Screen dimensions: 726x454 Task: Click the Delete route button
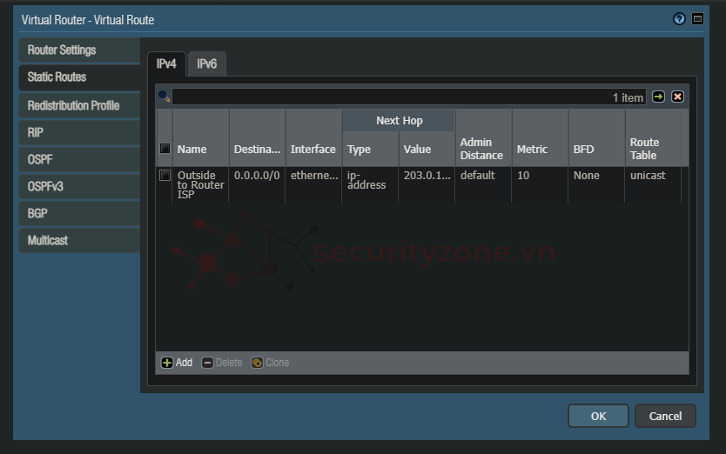coord(222,363)
